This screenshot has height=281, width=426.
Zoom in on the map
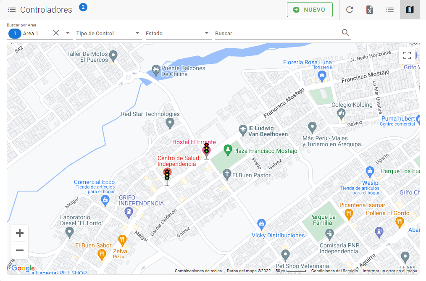(20, 234)
